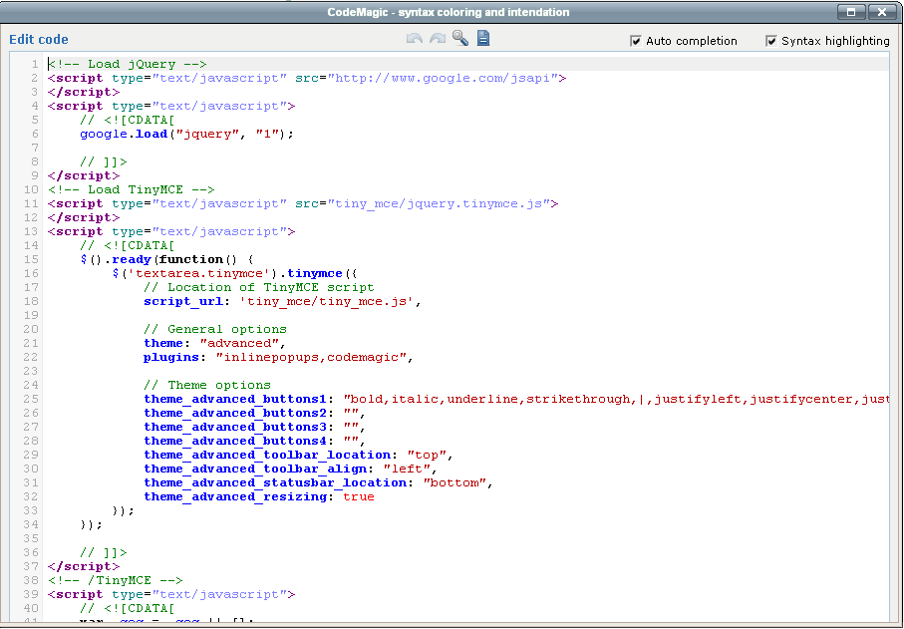Click the theme_advanced_resizing property
Viewport: 904px width, 629px height.
click(235, 497)
